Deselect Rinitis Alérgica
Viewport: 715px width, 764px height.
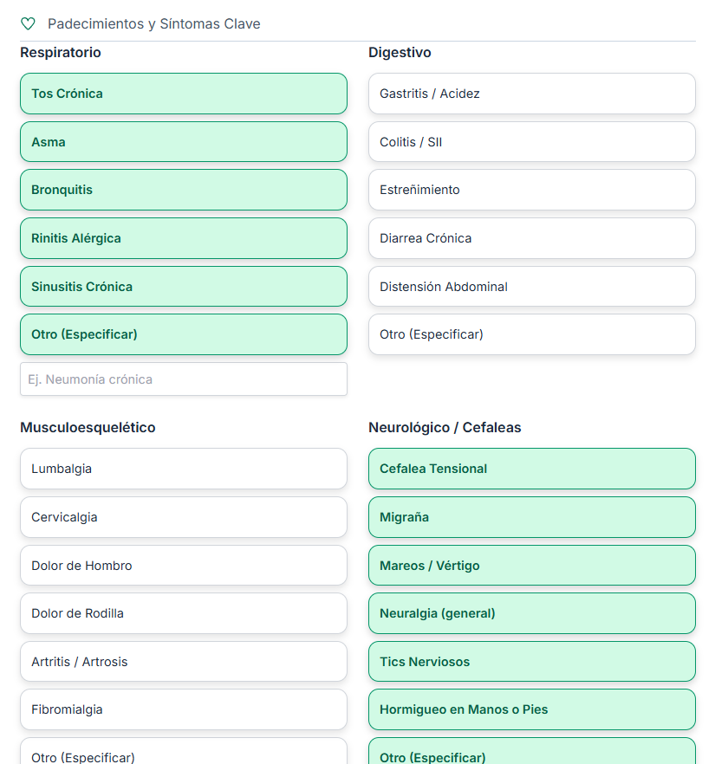click(183, 238)
